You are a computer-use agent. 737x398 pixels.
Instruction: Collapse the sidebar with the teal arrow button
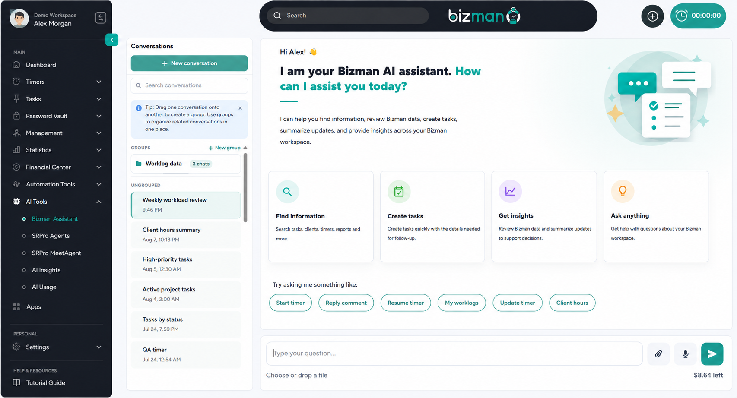point(112,40)
